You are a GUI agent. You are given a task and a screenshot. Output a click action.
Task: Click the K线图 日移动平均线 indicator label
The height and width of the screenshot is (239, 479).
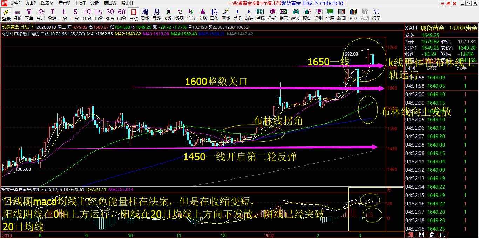20,34
